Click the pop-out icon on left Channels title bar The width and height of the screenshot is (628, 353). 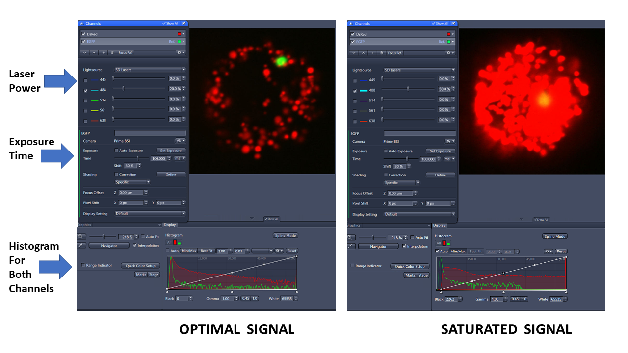pyautogui.click(x=184, y=23)
